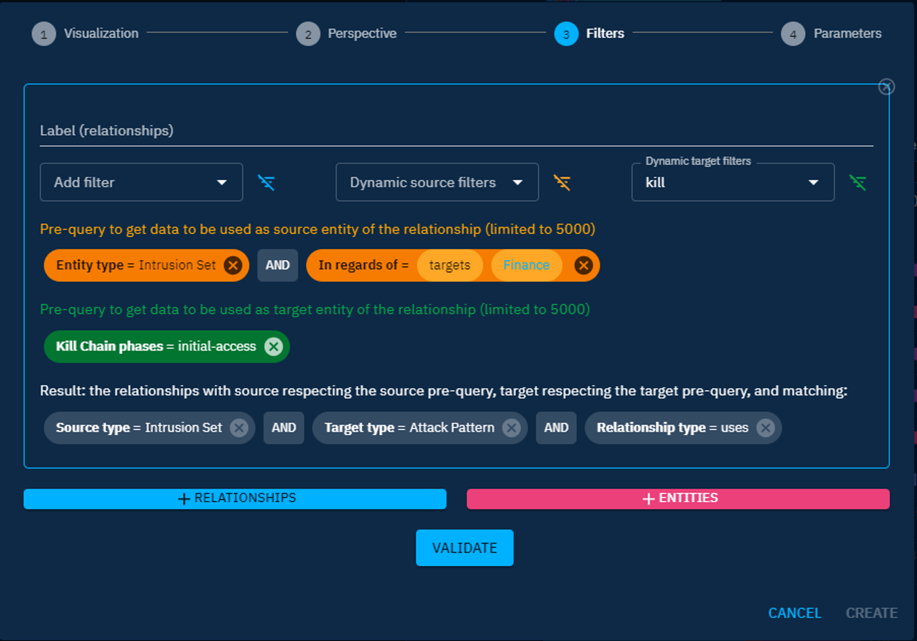
Task: Expand the Dynamic source filters dropdown
Action: pyautogui.click(x=436, y=182)
